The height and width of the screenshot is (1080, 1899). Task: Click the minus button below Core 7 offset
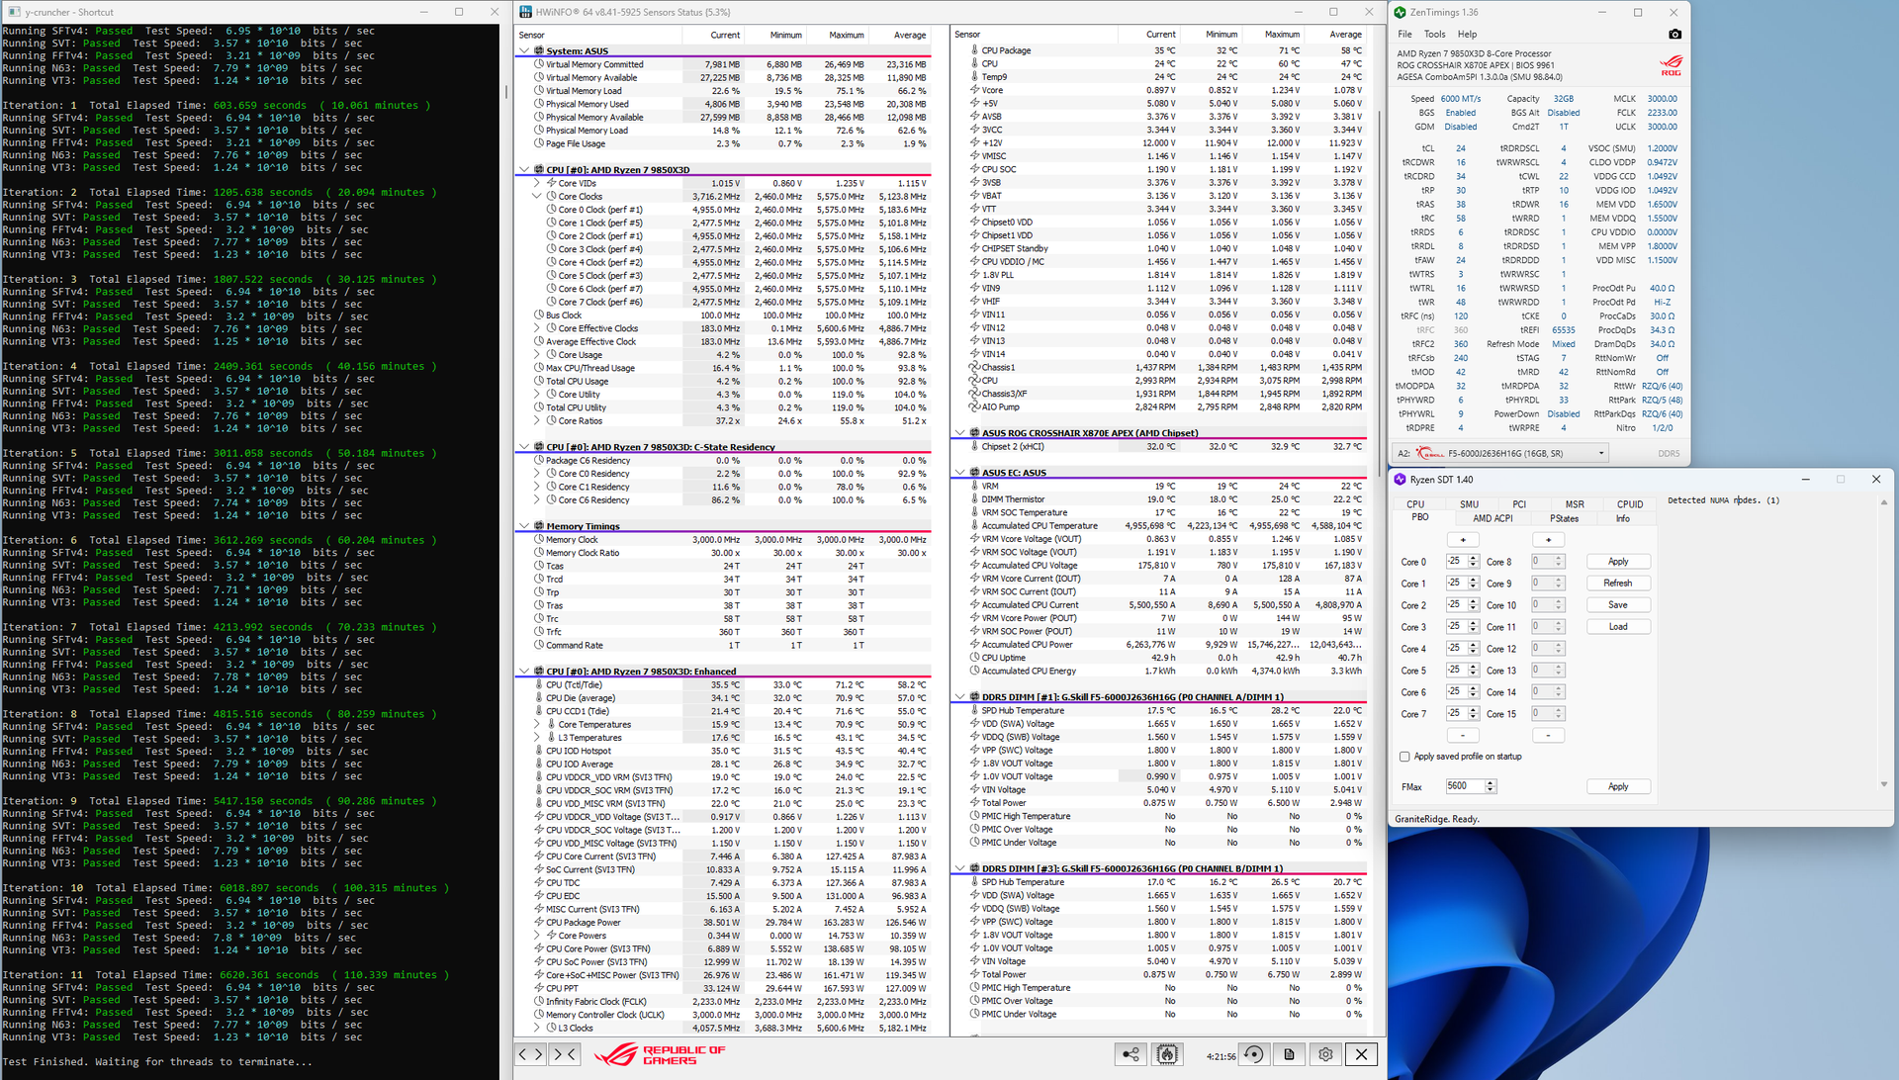point(1463,735)
